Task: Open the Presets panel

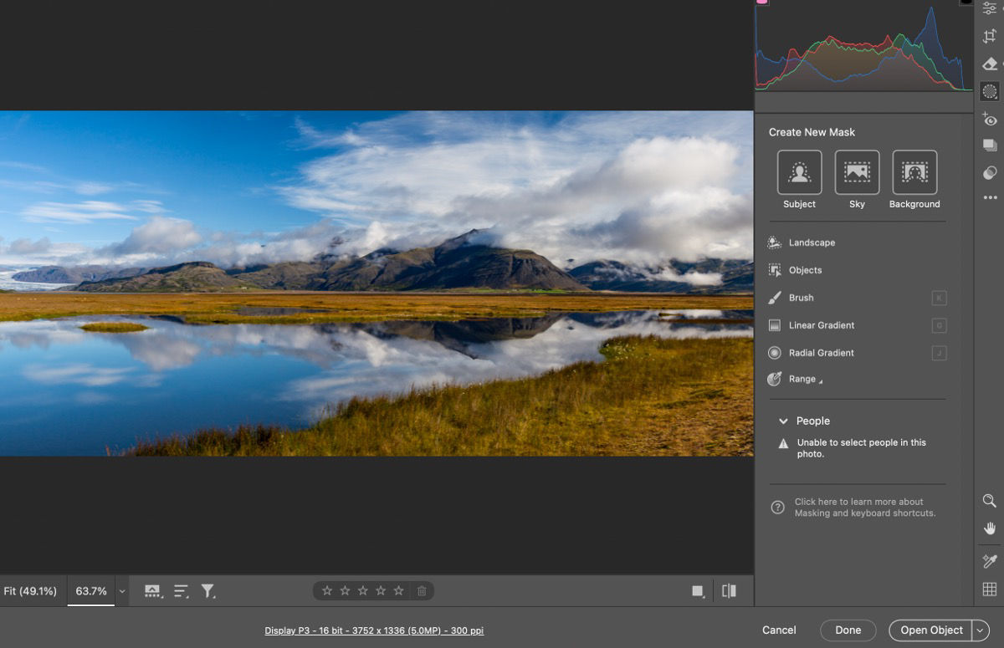Action: (x=989, y=145)
